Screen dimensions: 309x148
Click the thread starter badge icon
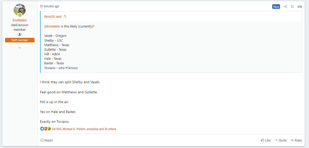[20, 35]
